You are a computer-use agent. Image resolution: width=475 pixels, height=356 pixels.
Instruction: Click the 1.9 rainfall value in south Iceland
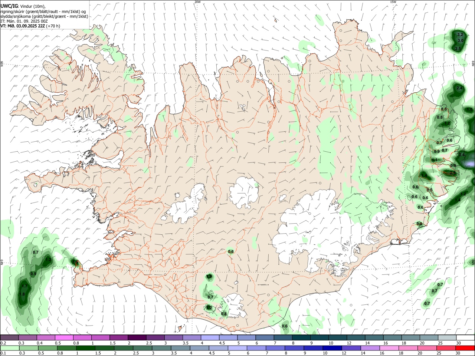point(209,276)
